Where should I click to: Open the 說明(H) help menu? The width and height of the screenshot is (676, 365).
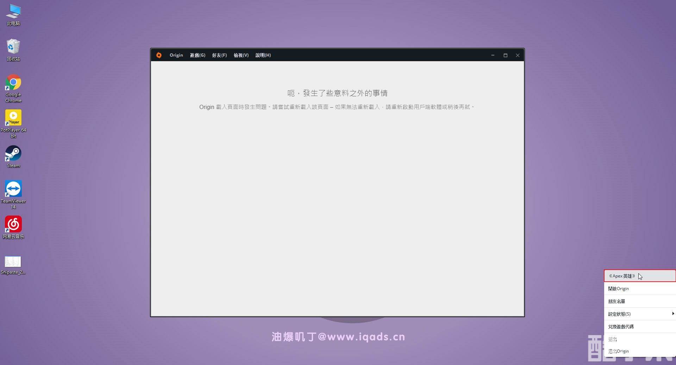click(x=263, y=55)
